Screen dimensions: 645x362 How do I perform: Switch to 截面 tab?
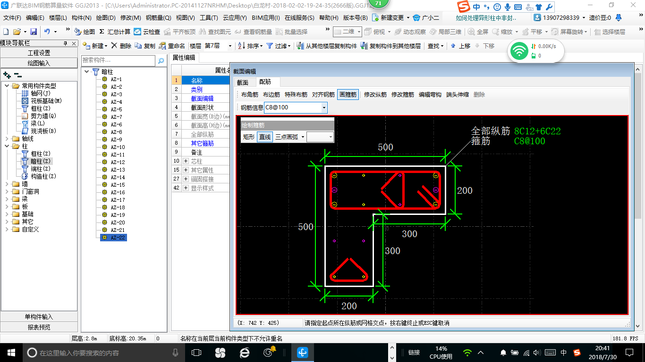(243, 82)
